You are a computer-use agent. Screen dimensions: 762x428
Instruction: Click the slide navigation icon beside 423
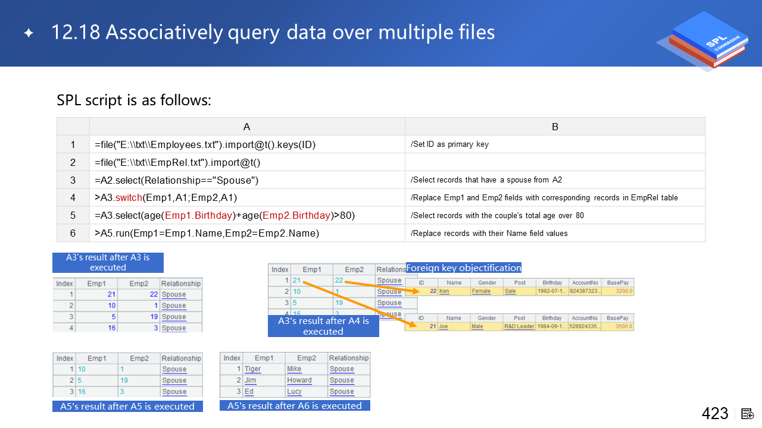(748, 414)
